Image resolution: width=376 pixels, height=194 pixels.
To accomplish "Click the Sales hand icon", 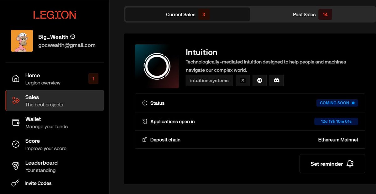I will [x=16, y=101].
